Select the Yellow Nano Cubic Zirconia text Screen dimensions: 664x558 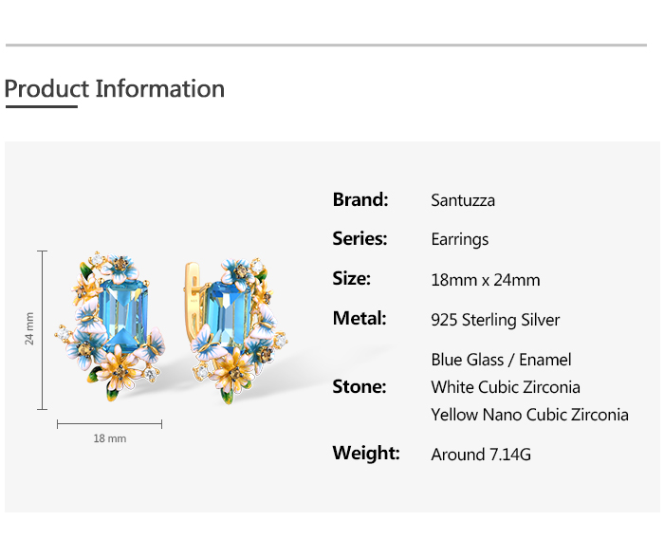pyautogui.click(x=529, y=415)
